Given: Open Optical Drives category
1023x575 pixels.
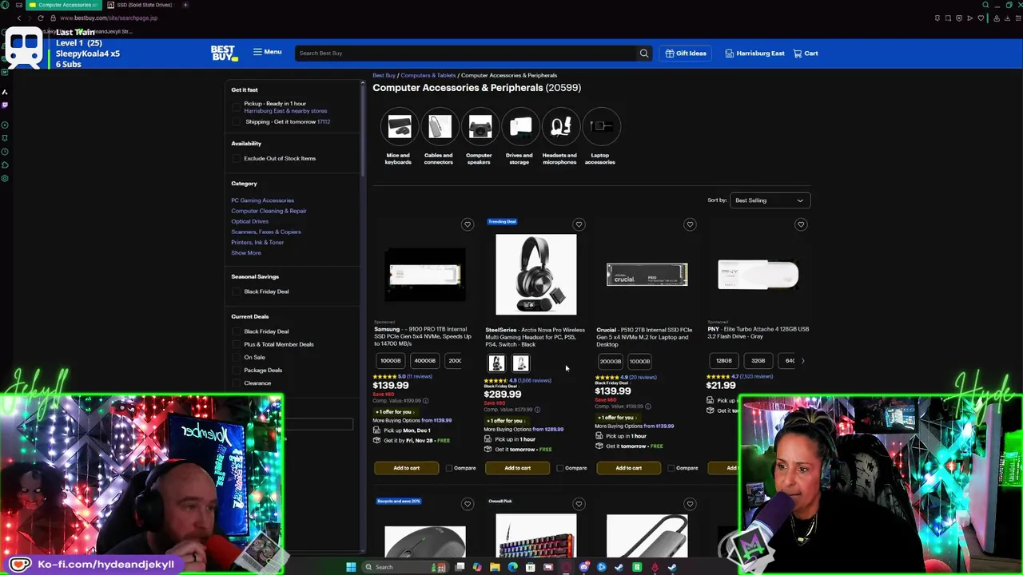Looking at the screenshot, I should pyautogui.click(x=249, y=221).
